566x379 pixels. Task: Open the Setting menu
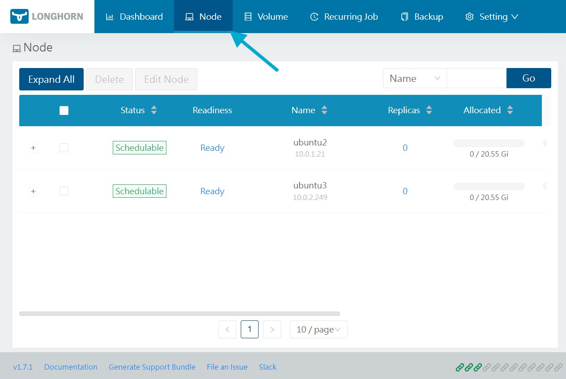point(492,17)
